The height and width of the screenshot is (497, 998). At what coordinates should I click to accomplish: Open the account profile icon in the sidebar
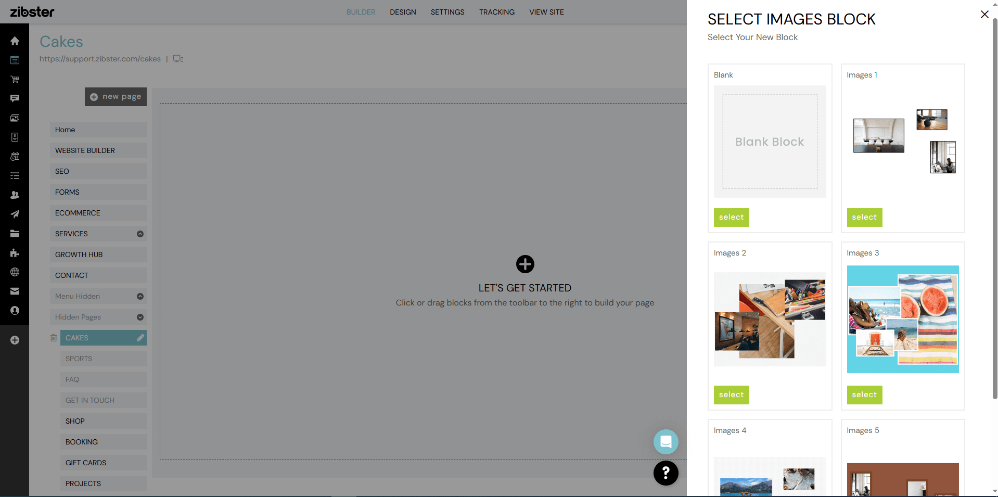(15, 311)
